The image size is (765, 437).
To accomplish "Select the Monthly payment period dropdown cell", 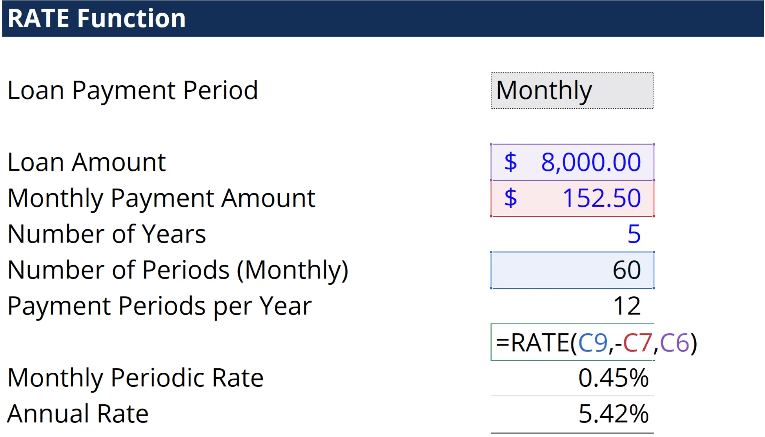I will point(572,91).
